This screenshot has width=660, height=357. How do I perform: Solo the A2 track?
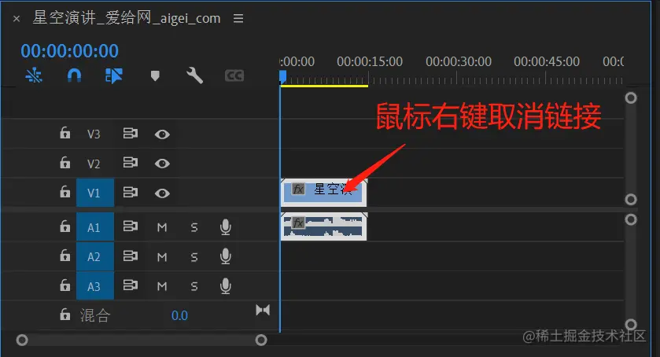tap(194, 257)
